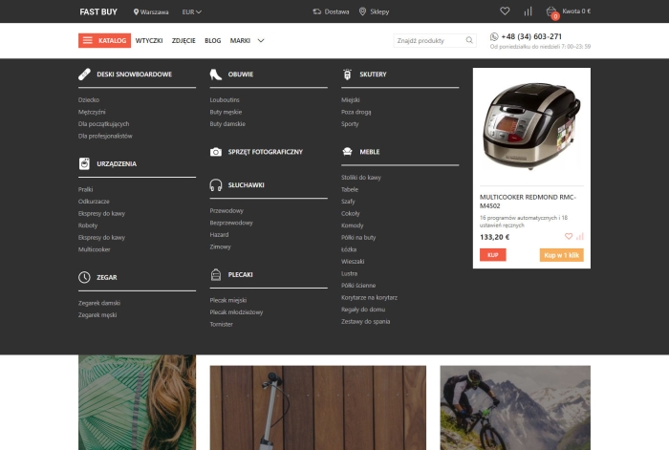
Task: Click the camera Sprzęt fotograficzny icon
Action: point(216,152)
